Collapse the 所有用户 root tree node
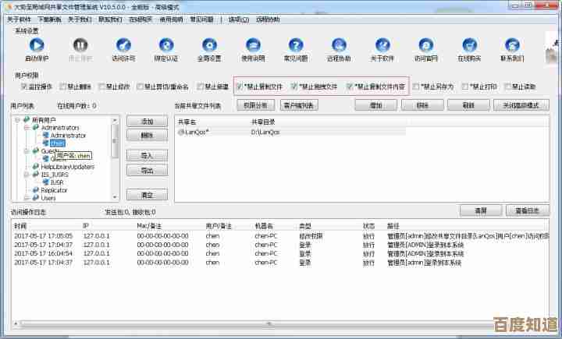The width and height of the screenshot is (562, 339). tap(17, 119)
